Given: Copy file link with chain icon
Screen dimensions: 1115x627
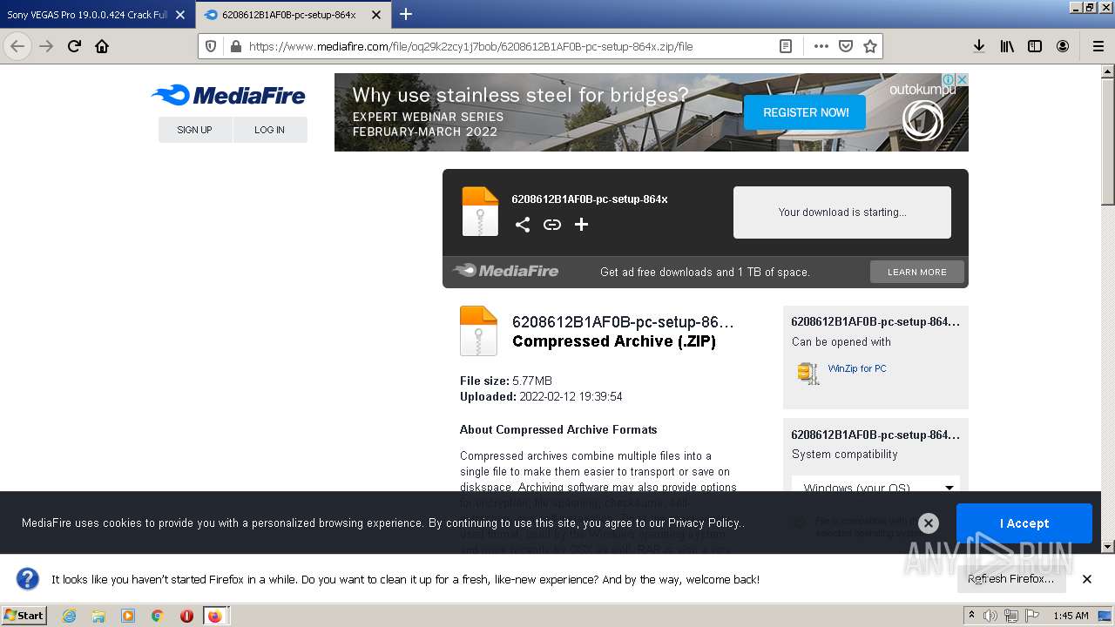Looking at the screenshot, I should point(552,225).
